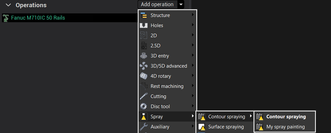Choose My spray painting operation
331x133 pixels.
(x=285, y=127)
